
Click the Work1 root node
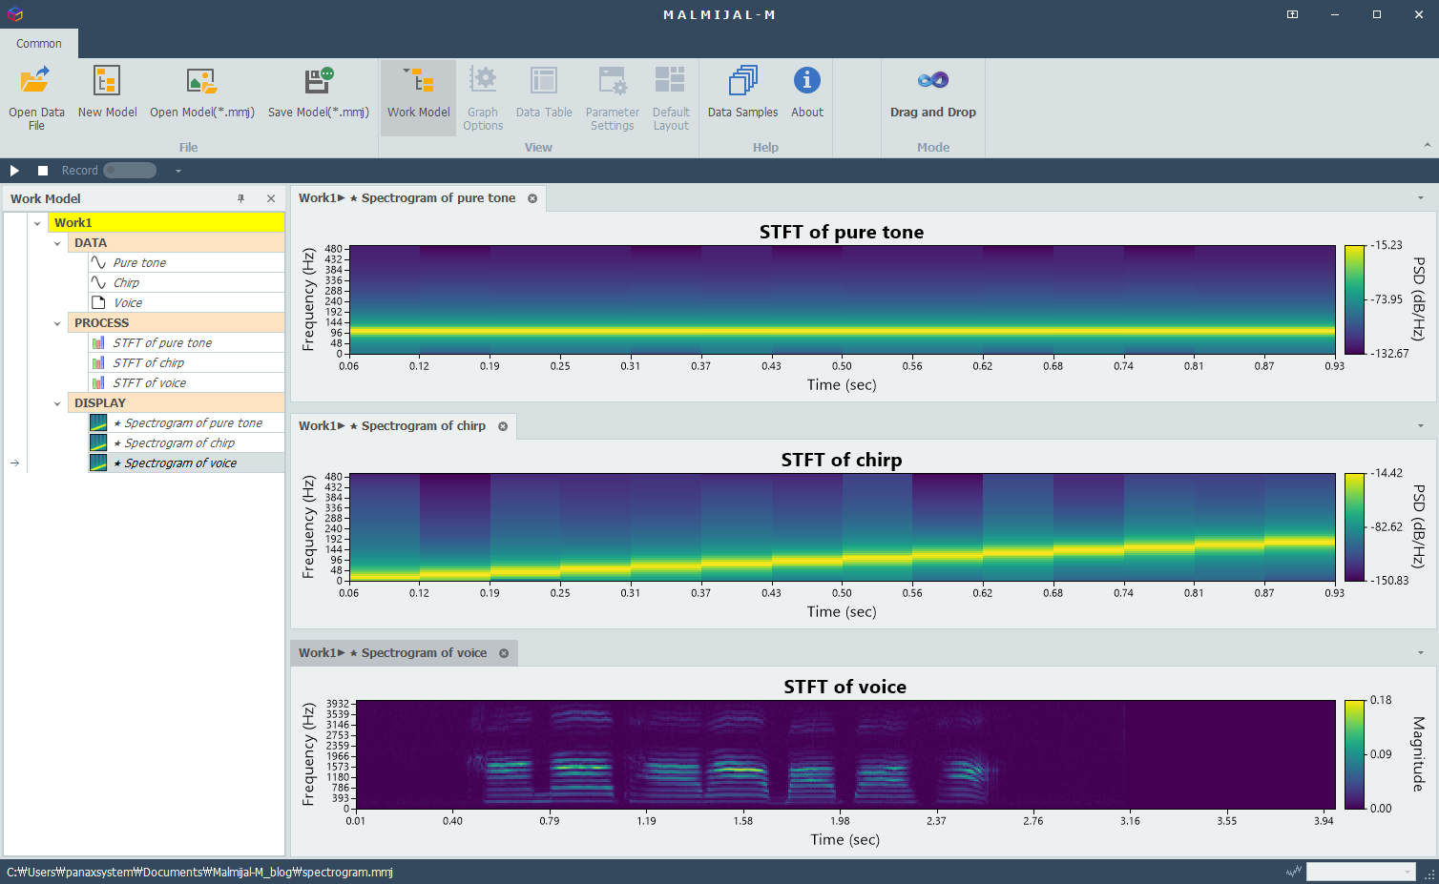[x=166, y=223]
